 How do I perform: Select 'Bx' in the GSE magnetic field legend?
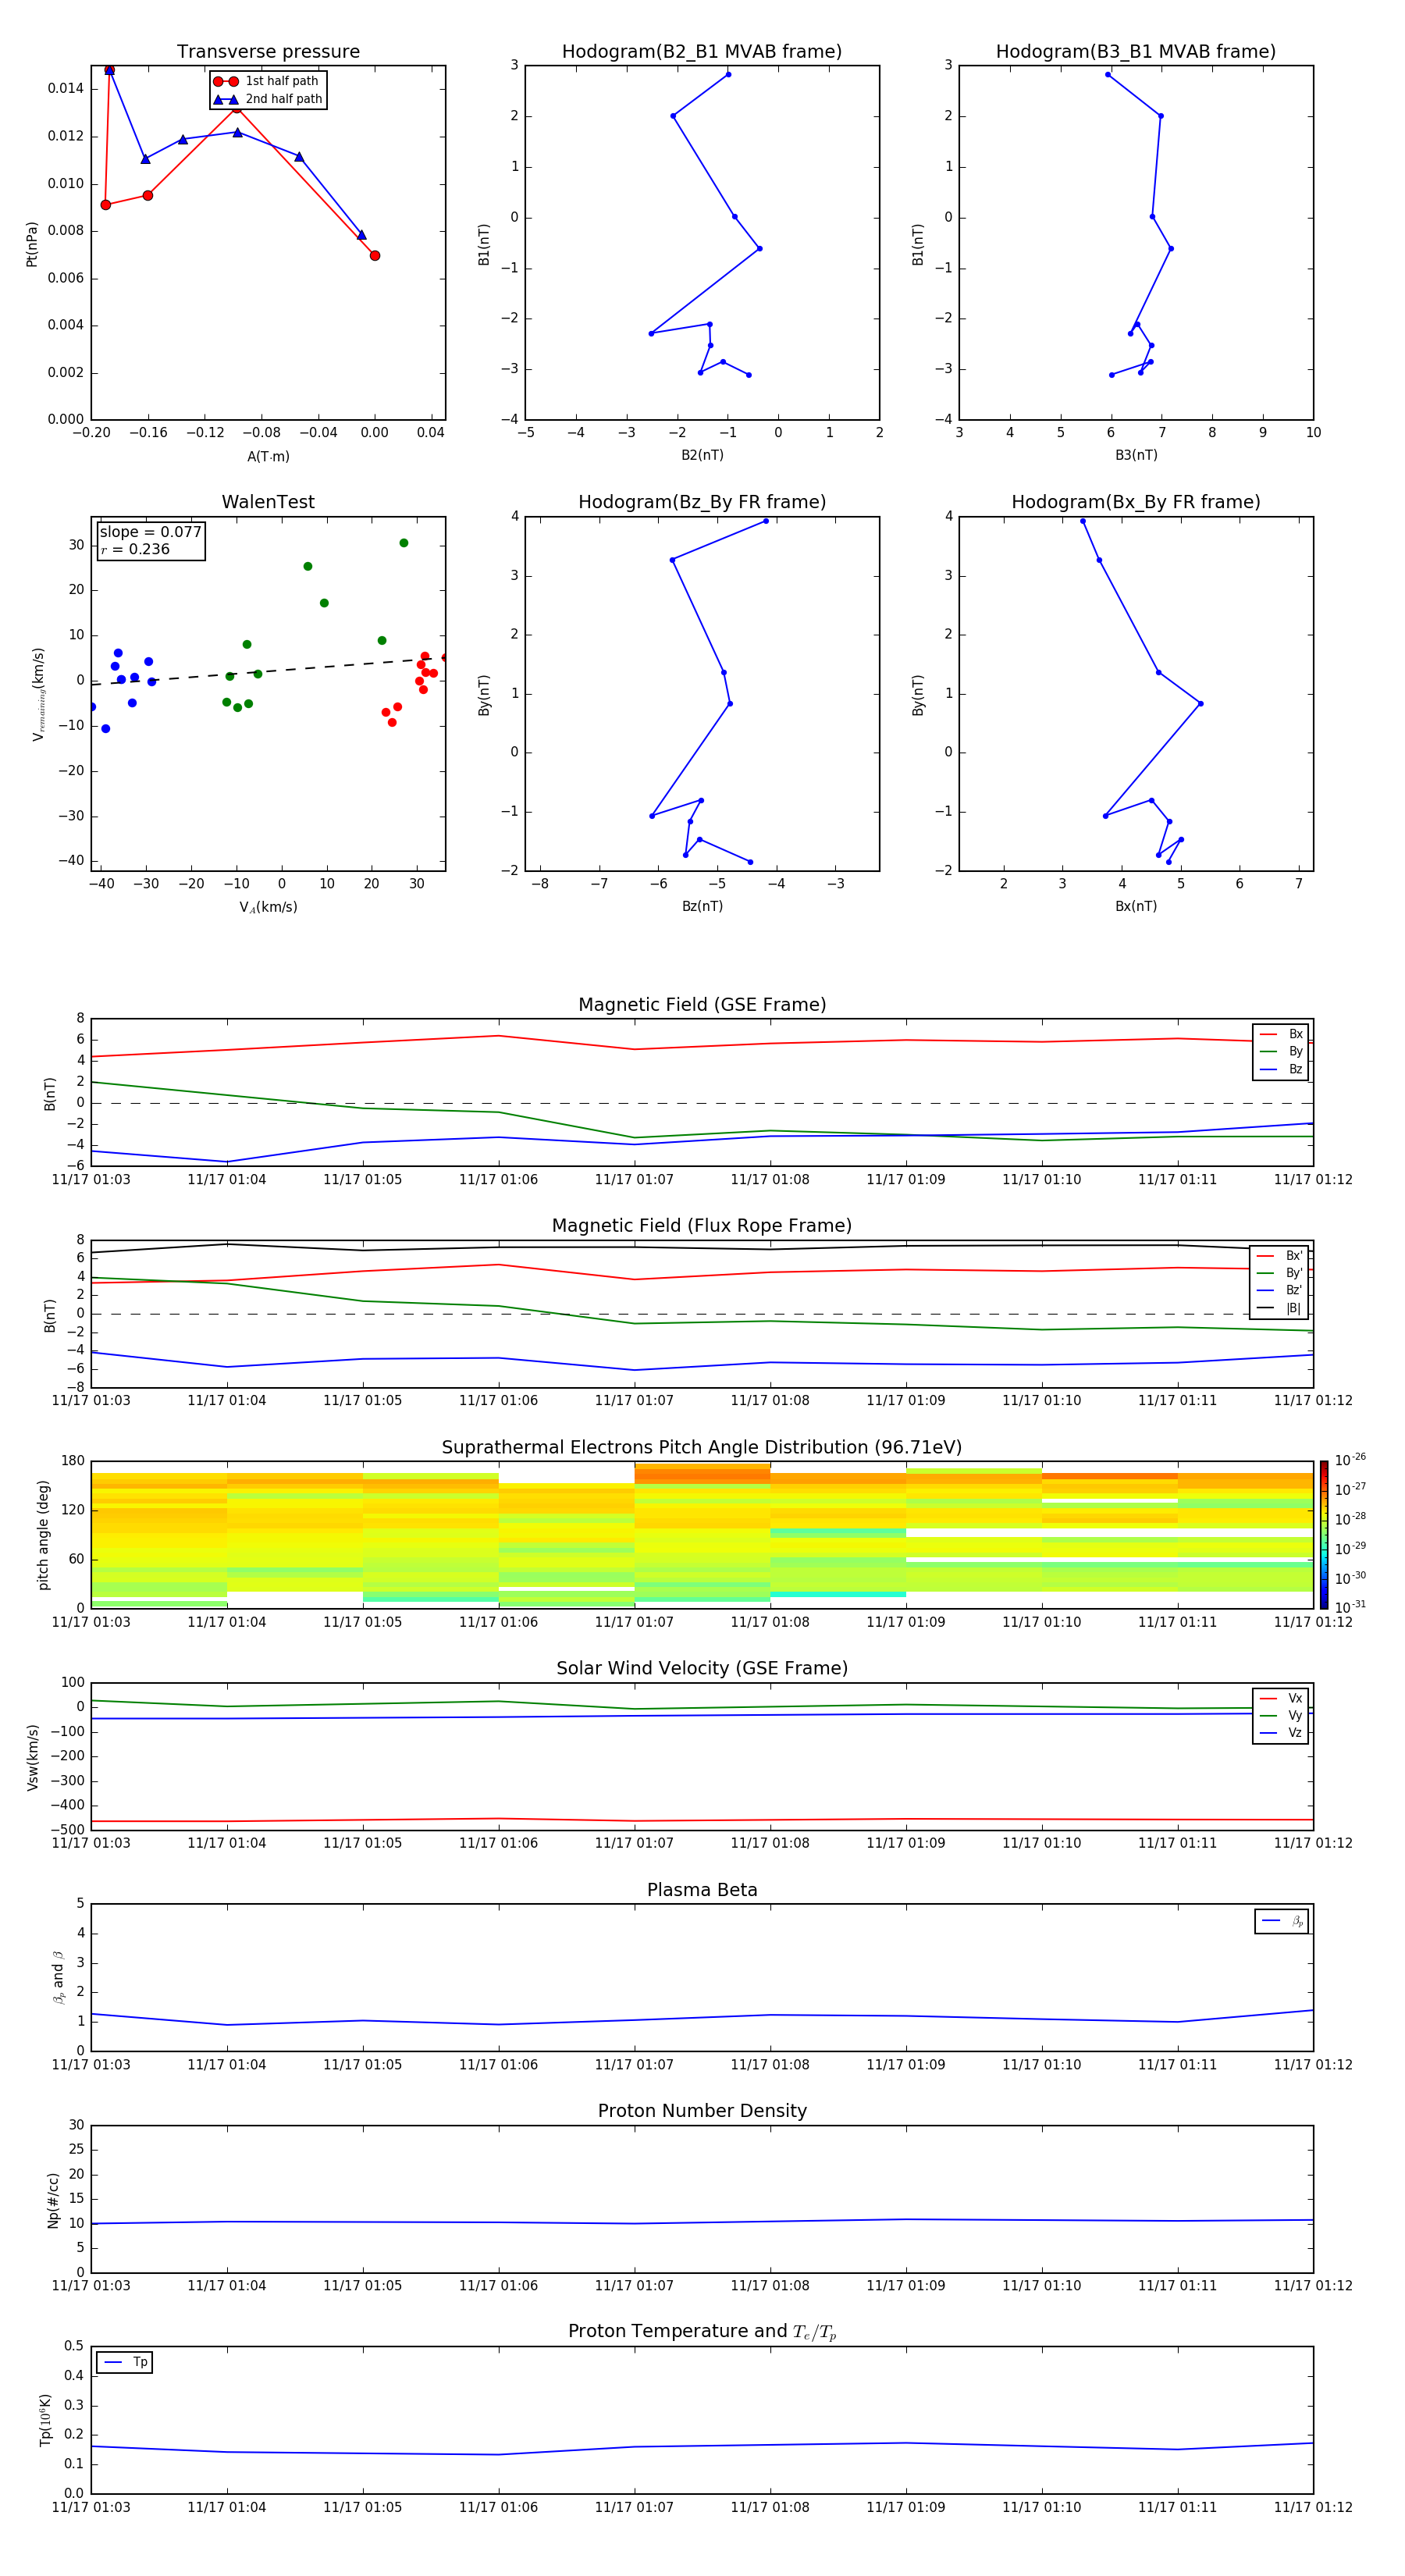(x=1281, y=1034)
